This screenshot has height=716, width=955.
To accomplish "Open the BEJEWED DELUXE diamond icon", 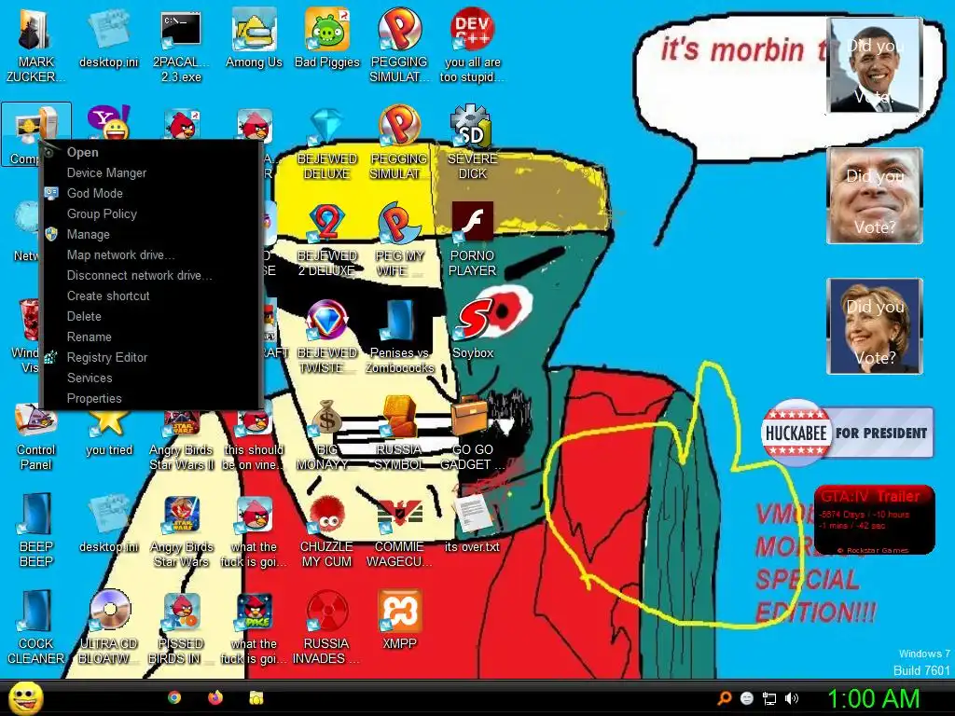I will tap(327, 143).
